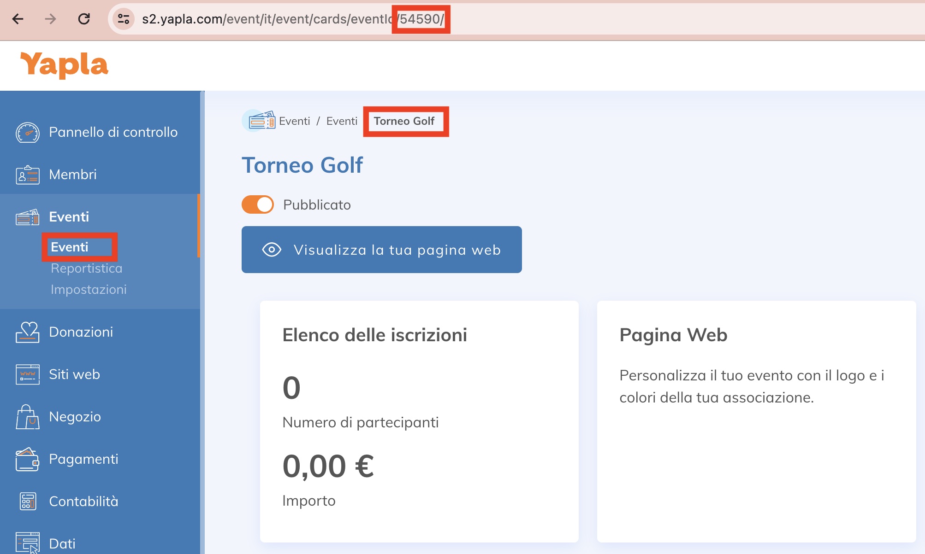Image resolution: width=925 pixels, height=554 pixels.
Task: Open Impostazioni under Eventi
Action: coord(89,289)
